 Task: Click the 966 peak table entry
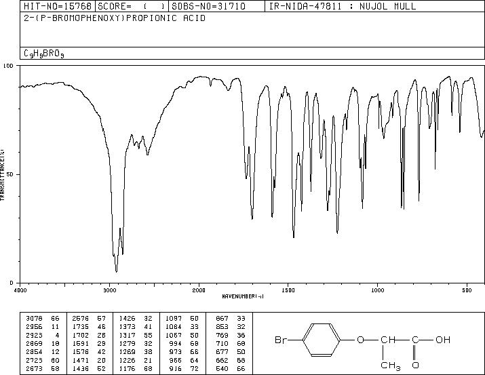(x=176, y=361)
